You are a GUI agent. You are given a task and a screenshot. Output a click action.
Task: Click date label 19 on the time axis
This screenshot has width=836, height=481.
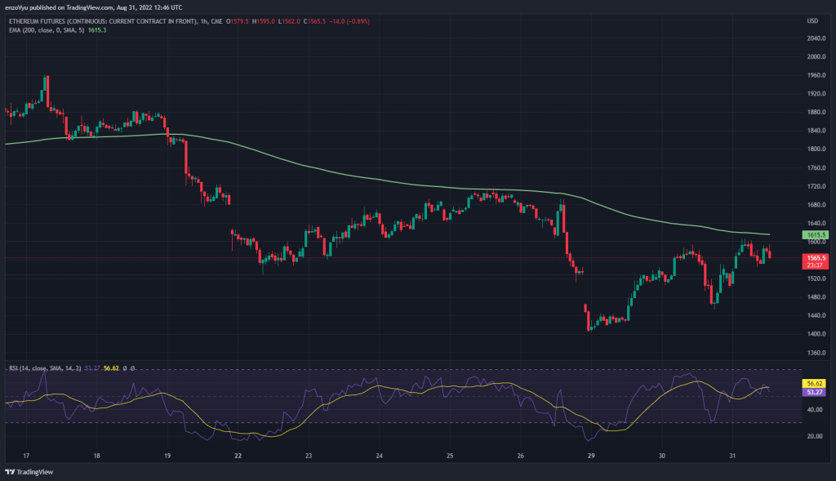(x=167, y=456)
